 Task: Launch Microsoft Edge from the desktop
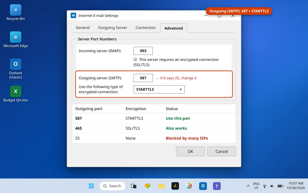(16, 40)
